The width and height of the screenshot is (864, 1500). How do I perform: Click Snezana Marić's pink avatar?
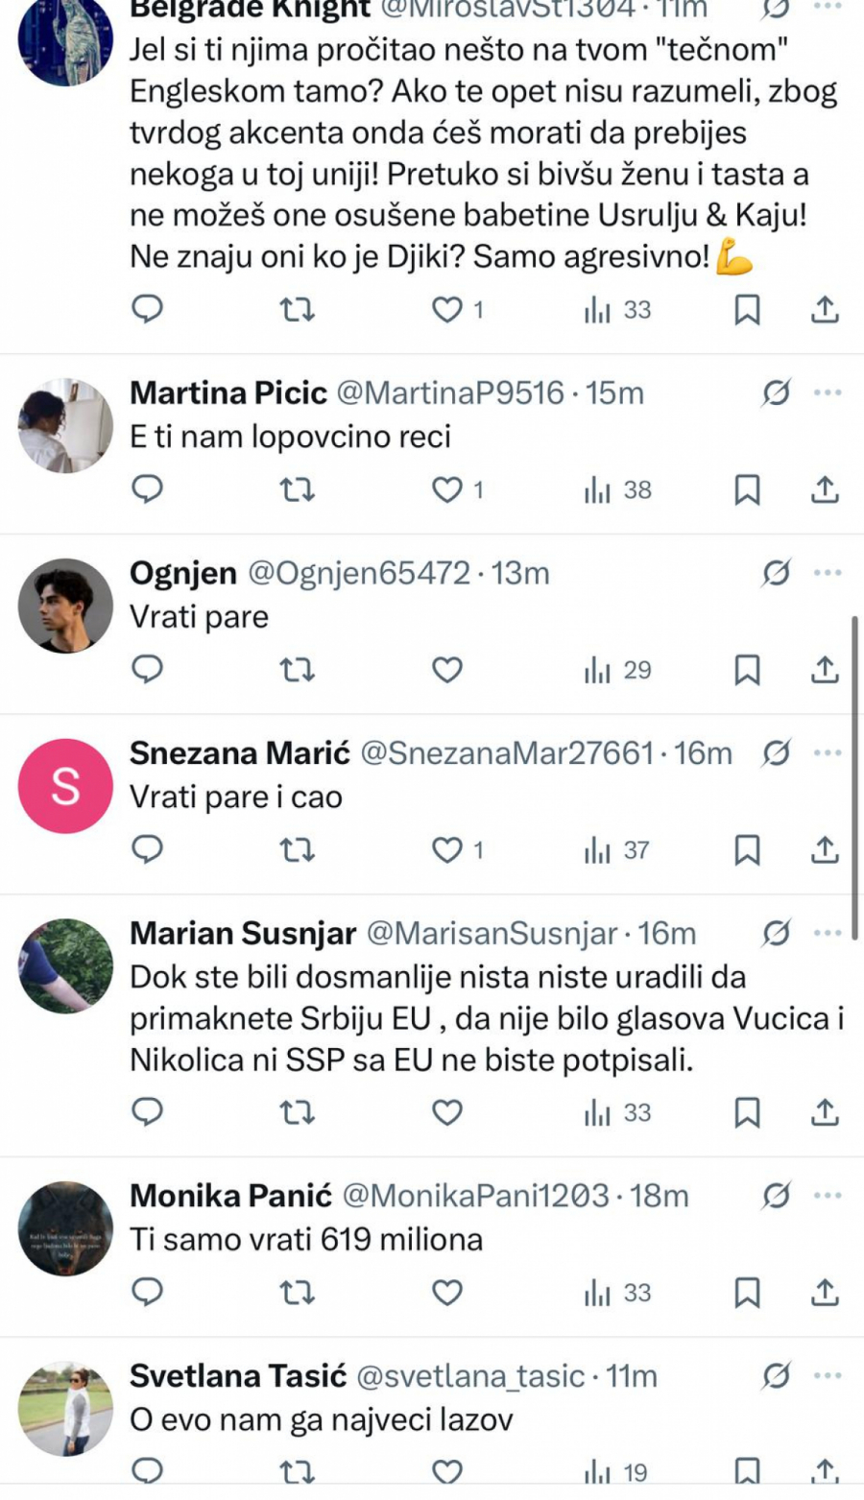click(x=65, y=786)
